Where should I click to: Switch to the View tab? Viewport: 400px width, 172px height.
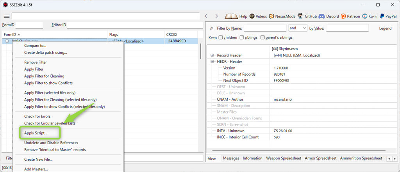212,158
